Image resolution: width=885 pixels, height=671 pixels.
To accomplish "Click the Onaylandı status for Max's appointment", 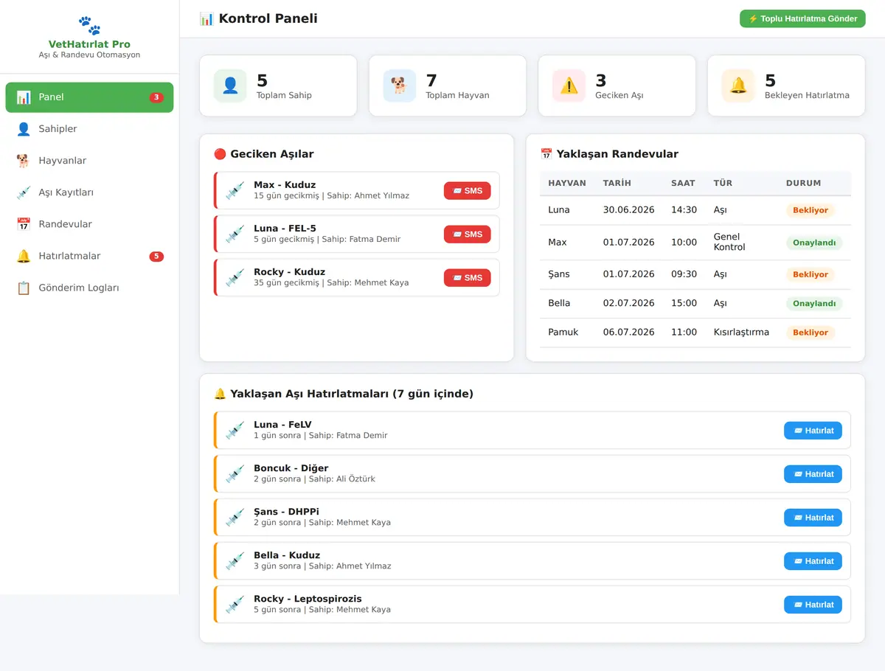I will (x=814, y=243).
